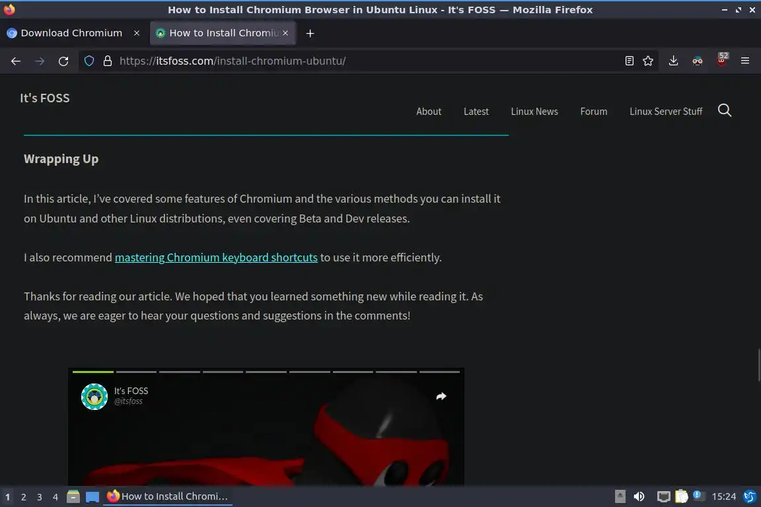Switch to the Download Chromium tab
The height and width of the screenshot is (507, 761).
pos(72,33)
